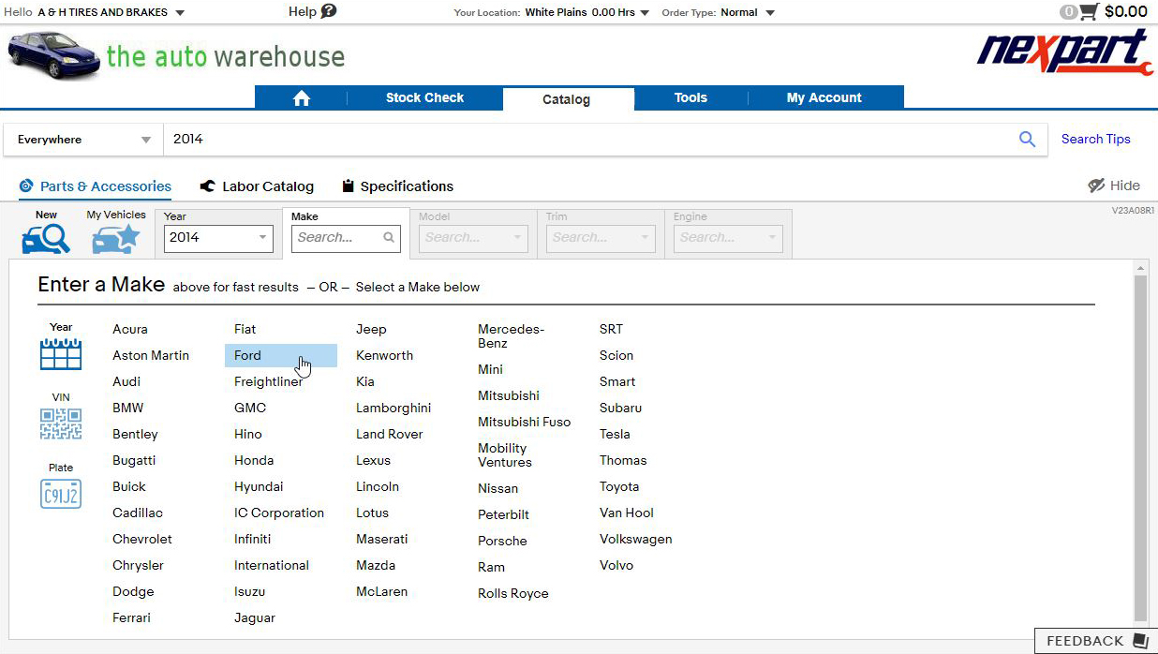Pick Aston Martin from the make list
The width and height of the screenshot is (1158, 654).
click(151, 355)
